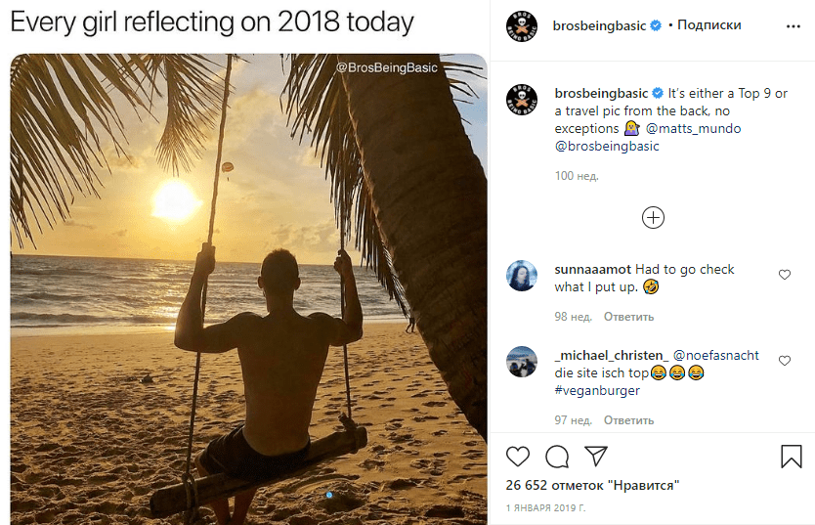The width and height of the screenshot is (815, 525).
Task: Reply to sunnaaamot's comment
Action: 628,317
